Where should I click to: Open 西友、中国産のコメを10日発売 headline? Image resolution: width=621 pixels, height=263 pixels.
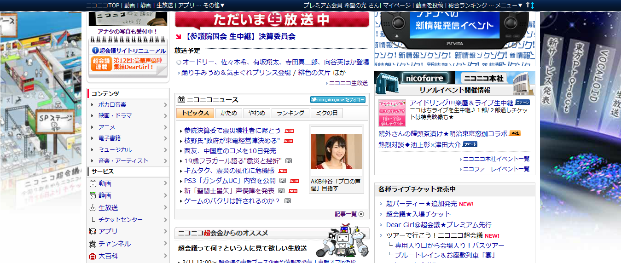pyautogui.click(x=230, y=151)
